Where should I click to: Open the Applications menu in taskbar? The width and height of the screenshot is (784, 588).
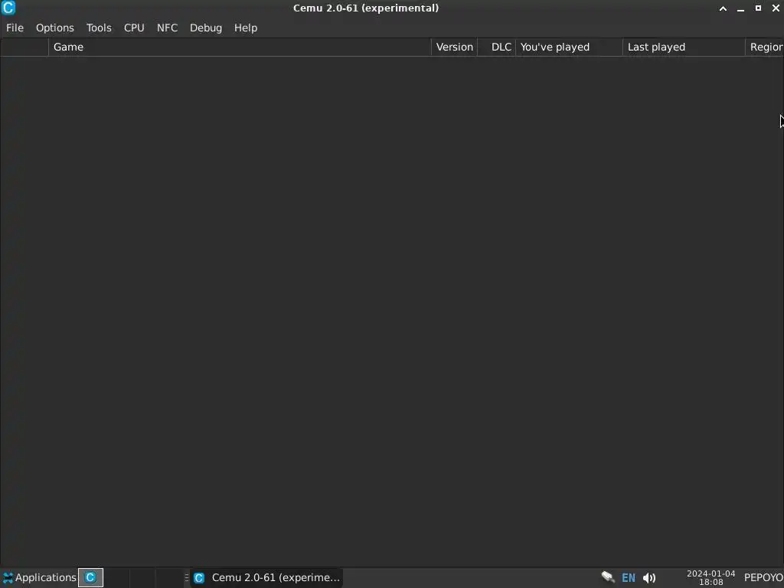point(39,577)
